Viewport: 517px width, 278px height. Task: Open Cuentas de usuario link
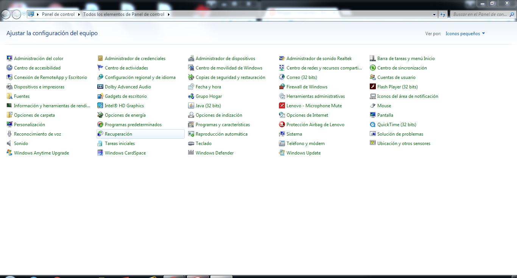pyautogui.click(x=396, y=77)
